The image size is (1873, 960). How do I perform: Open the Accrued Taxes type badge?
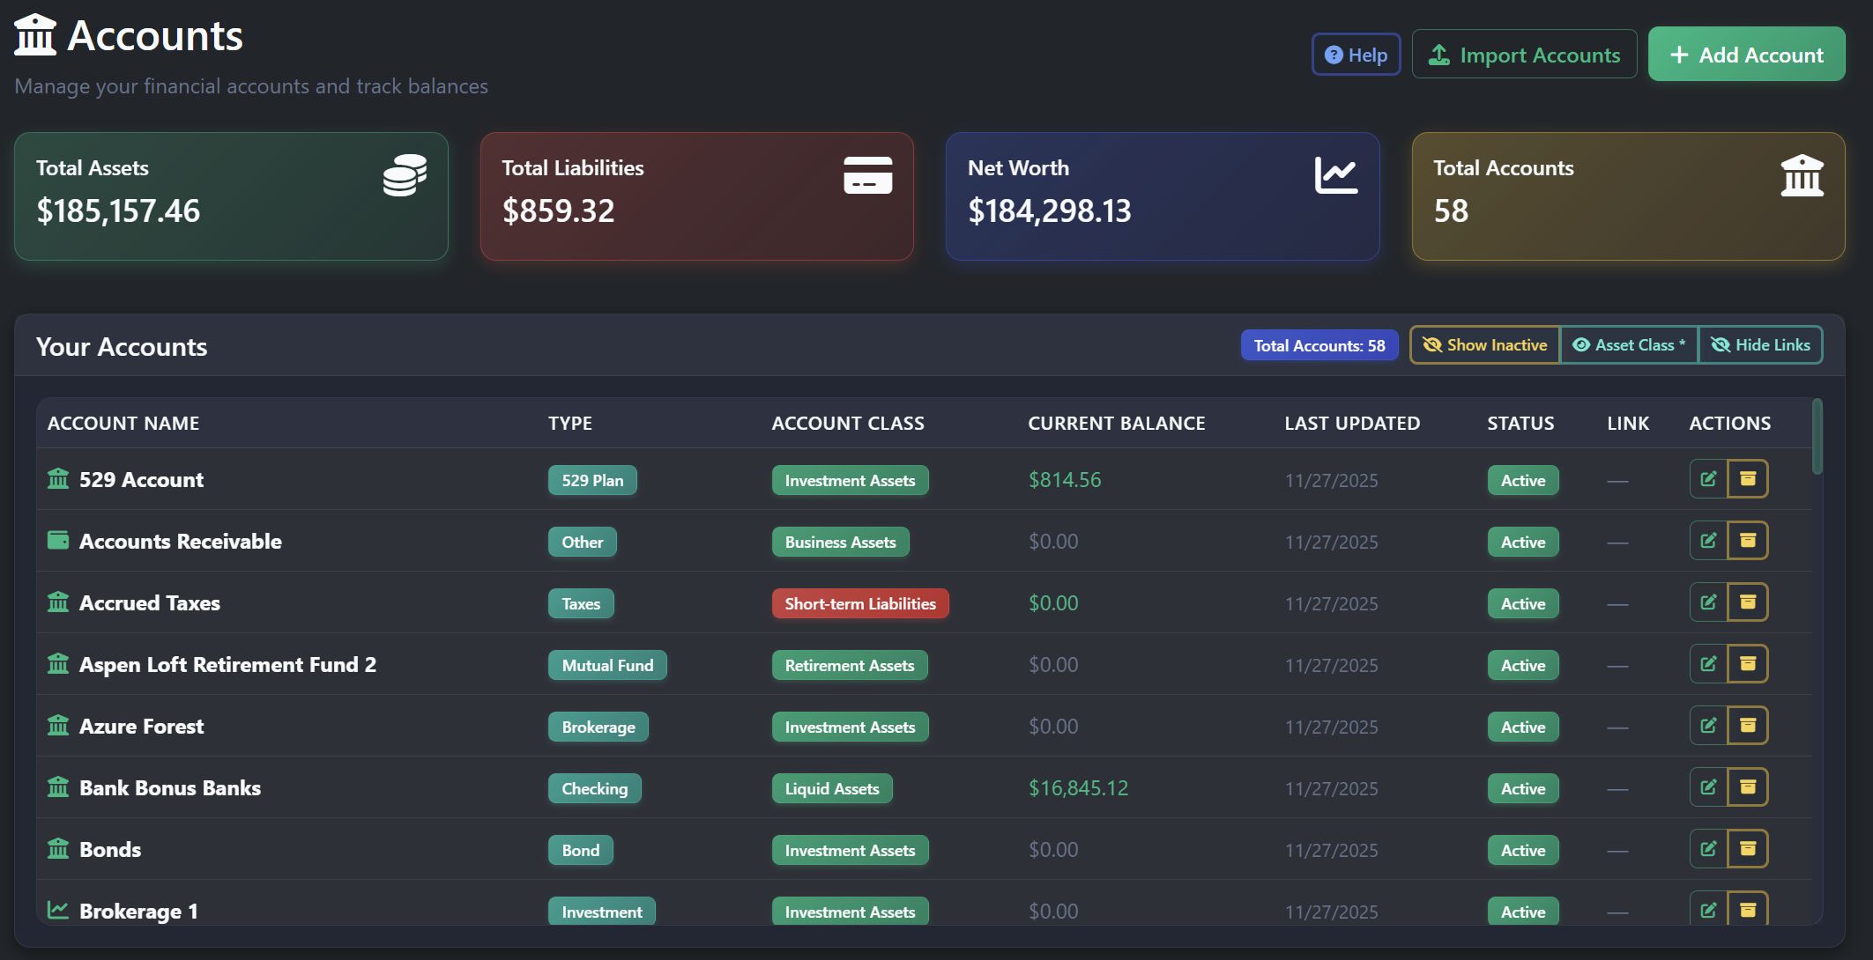coord(580,603)
